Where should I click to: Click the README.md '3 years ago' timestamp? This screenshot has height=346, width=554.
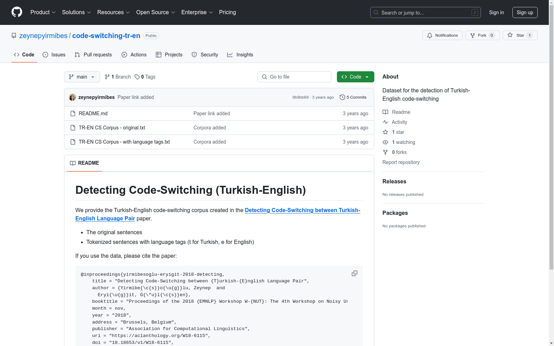[356, 113]
